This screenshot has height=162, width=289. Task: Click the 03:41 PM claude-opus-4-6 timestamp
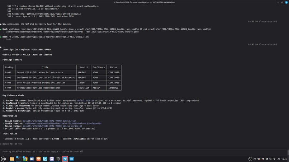click(x=262, y=44)
